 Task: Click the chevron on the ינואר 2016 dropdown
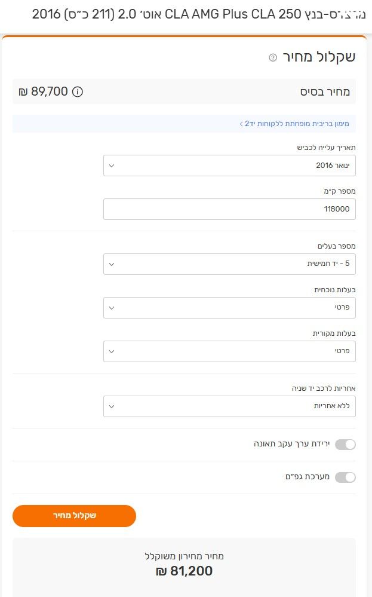[x=112, y=166]
